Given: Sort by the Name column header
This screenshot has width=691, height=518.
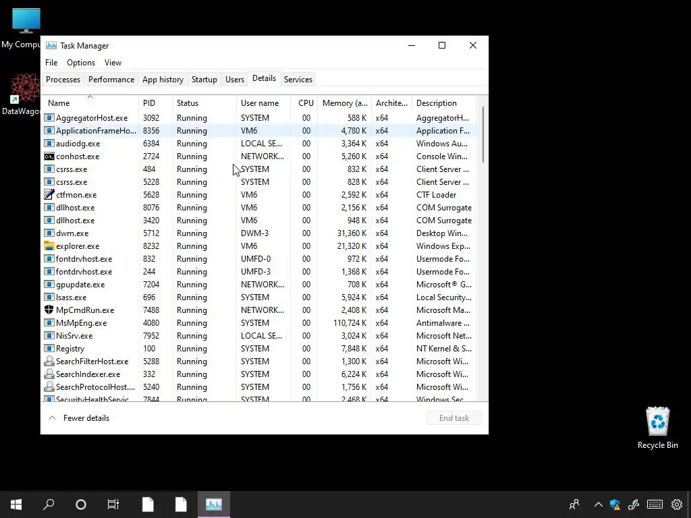Looking at the screenshot, I should [90, 103].
